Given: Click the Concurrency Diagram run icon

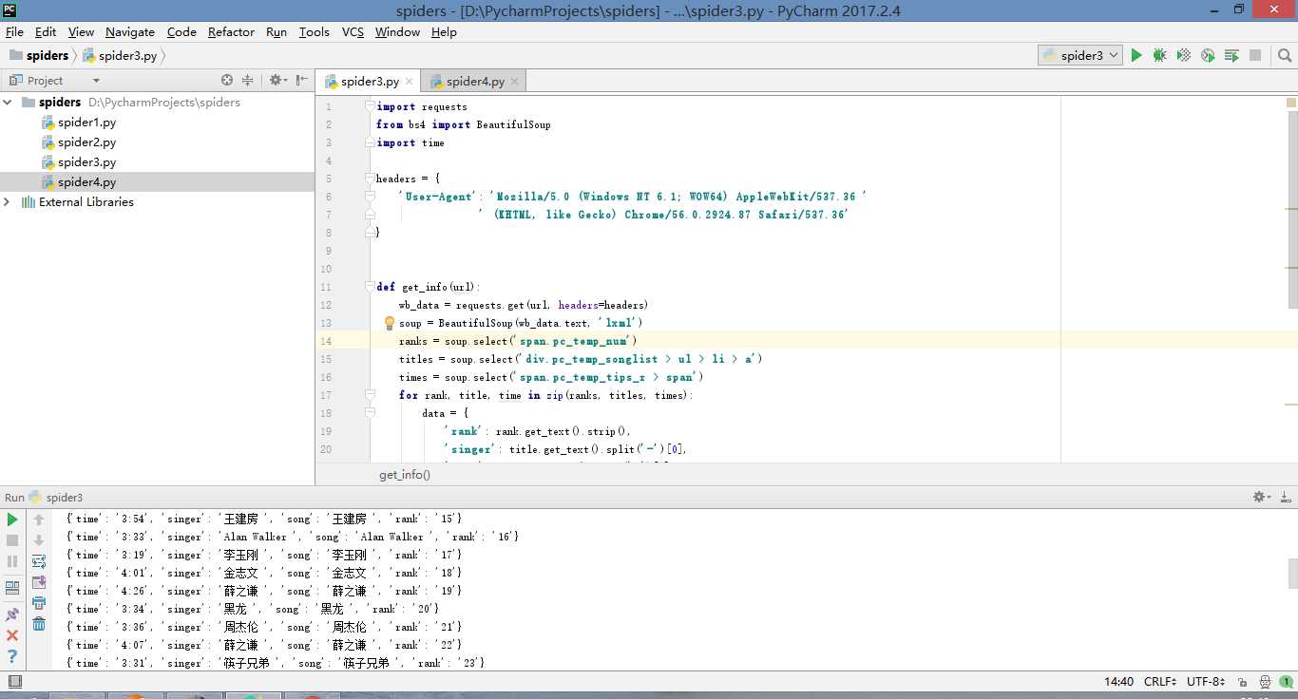Looking at the screenshot, I should [1231, 56].
